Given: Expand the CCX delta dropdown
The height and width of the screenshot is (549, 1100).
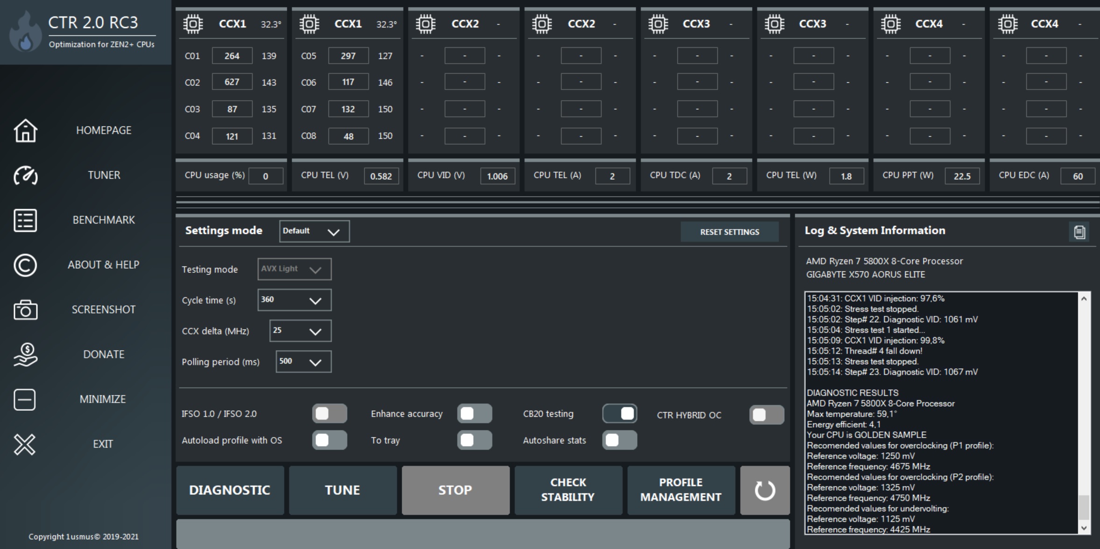Looking at the screenshot, I should click(x=300, y=331).
